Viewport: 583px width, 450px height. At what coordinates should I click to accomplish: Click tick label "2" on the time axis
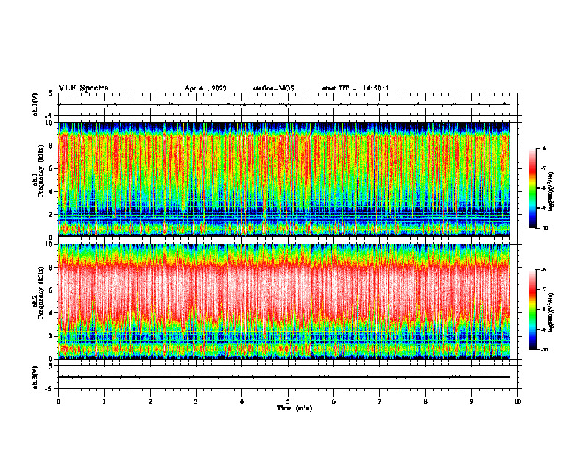(x=150, y=401)
